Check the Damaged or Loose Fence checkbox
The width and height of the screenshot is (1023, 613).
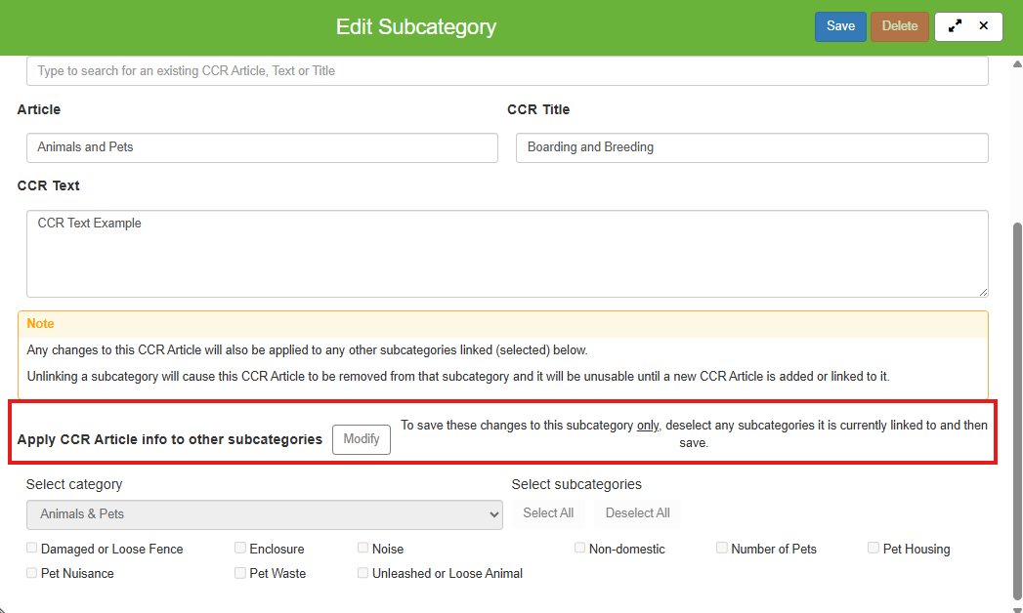[32, 549]
